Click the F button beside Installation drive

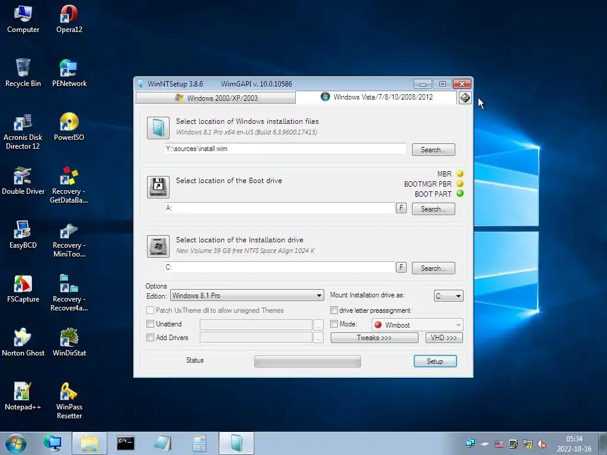(401, 267)
